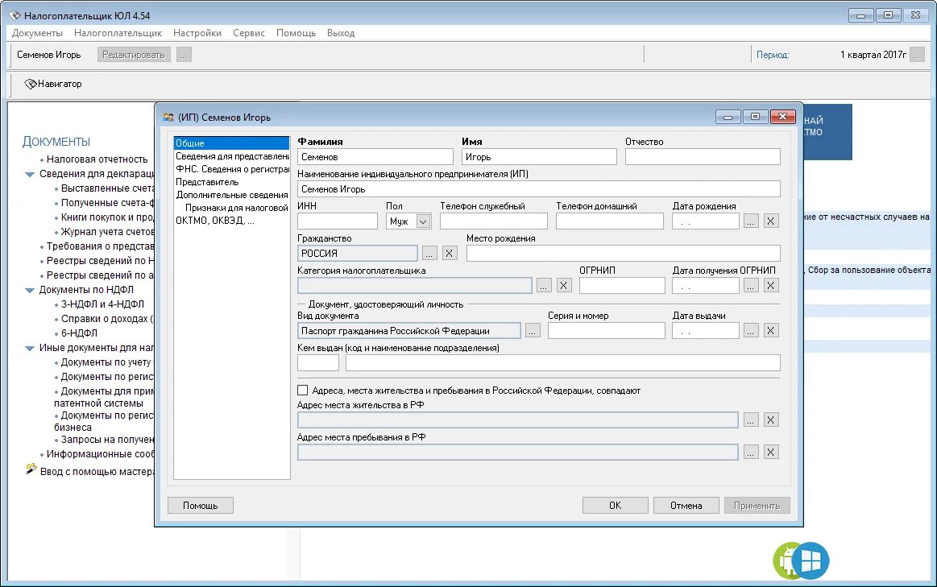Open 3-НДФЛ и 4-НДФЛ tree item

coord(102,304)
